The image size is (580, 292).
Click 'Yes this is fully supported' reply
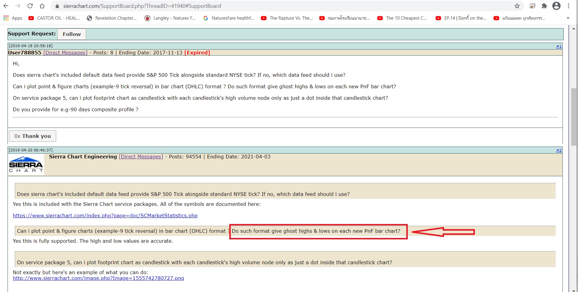[93, 241]
